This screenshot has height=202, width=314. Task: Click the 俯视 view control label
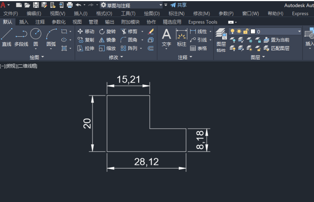pyautogui.click(x=12, y=66)
